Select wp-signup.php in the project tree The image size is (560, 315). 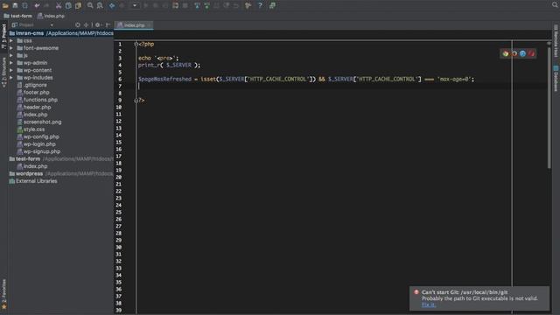(38, 151)
